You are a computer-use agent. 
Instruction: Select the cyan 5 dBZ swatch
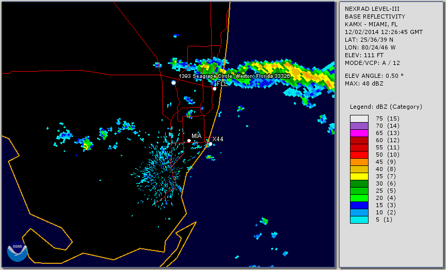click(x=359, y=220)
